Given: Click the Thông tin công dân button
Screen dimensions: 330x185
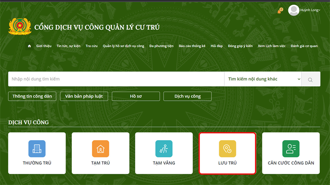Looking at the screenshot, I should [x=32, y=96].
